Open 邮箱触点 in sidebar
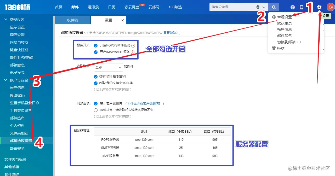Image resolution: width=335 pixels, height=176 pixels. tap(17, 65)
